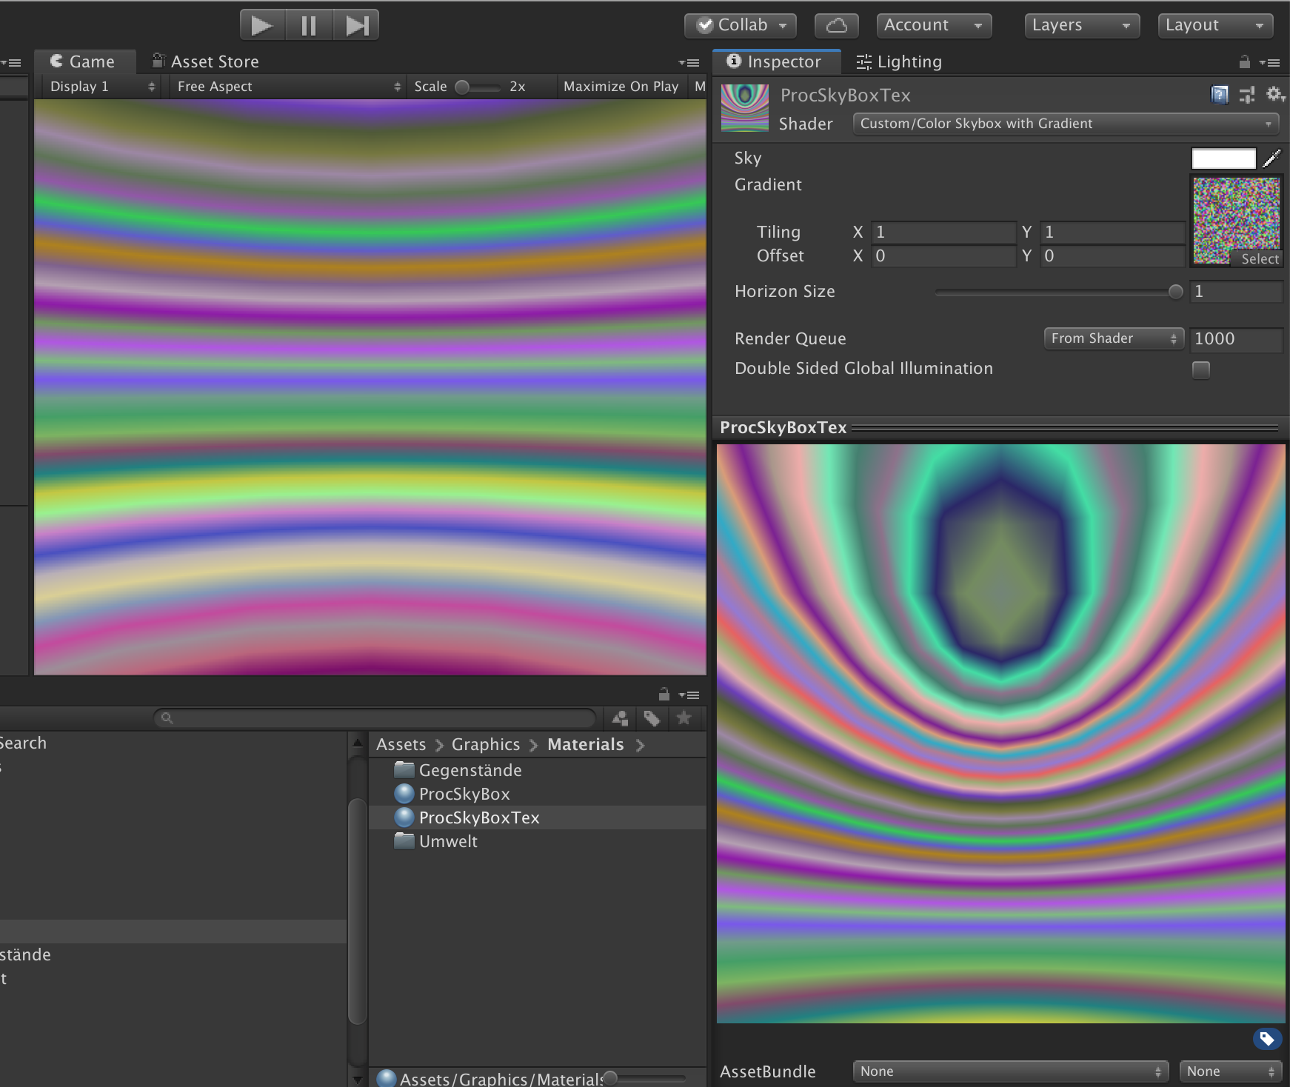1290x1087 pixels.
Task: Open the Render Queue From Shader dropdown
Action: click(1114, 338)
